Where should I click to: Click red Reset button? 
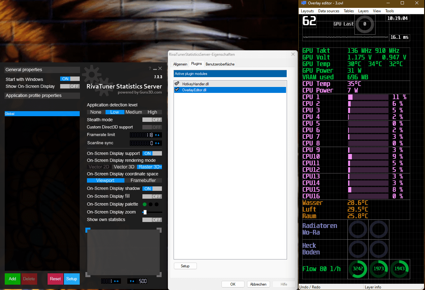tap(55, 279)
